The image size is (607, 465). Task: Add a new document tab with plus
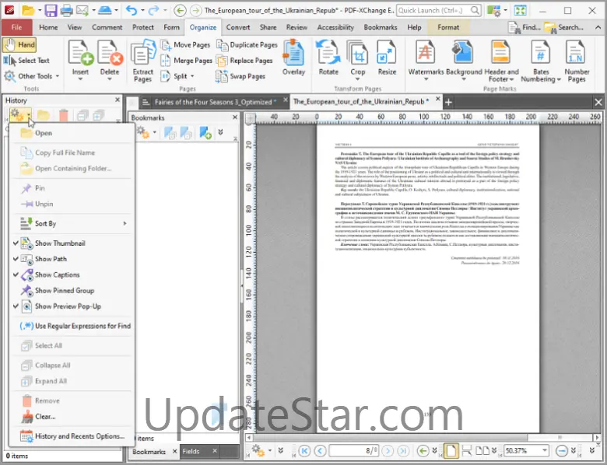[x=448, y=103]
